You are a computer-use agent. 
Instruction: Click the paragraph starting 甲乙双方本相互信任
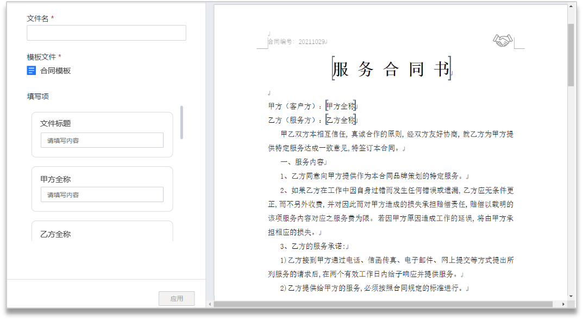coord(391,141)
